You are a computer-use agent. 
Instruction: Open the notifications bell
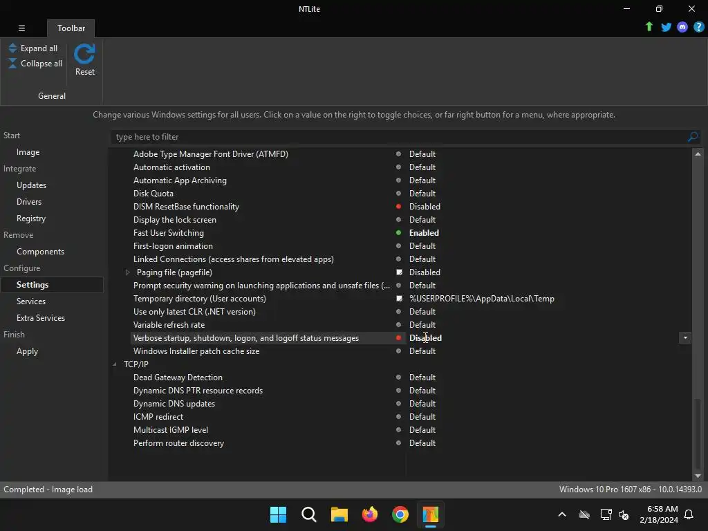coord(689,514)
